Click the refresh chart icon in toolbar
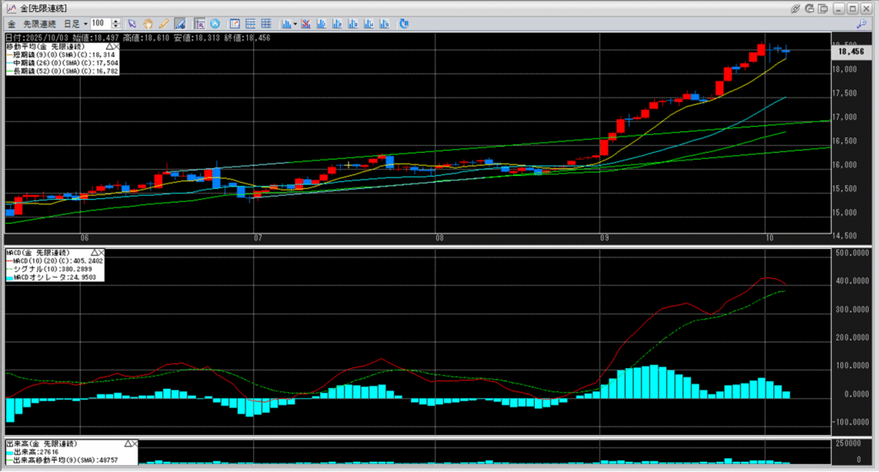The image size is (879, 472). (x=403, y=23)
